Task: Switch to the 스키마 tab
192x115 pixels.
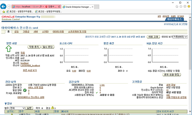Action: click(45, 32)
